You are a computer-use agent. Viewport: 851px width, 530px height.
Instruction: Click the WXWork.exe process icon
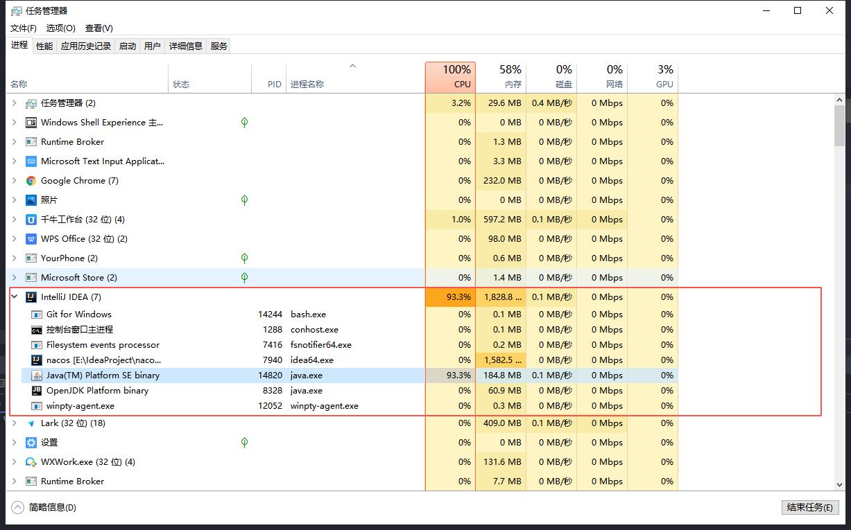[31, 462]
